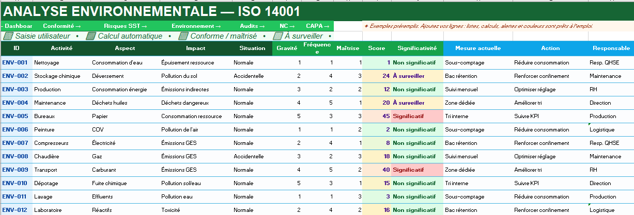Click the Toxicité impact cell
The image size is (634, 215).
point(196,210)
